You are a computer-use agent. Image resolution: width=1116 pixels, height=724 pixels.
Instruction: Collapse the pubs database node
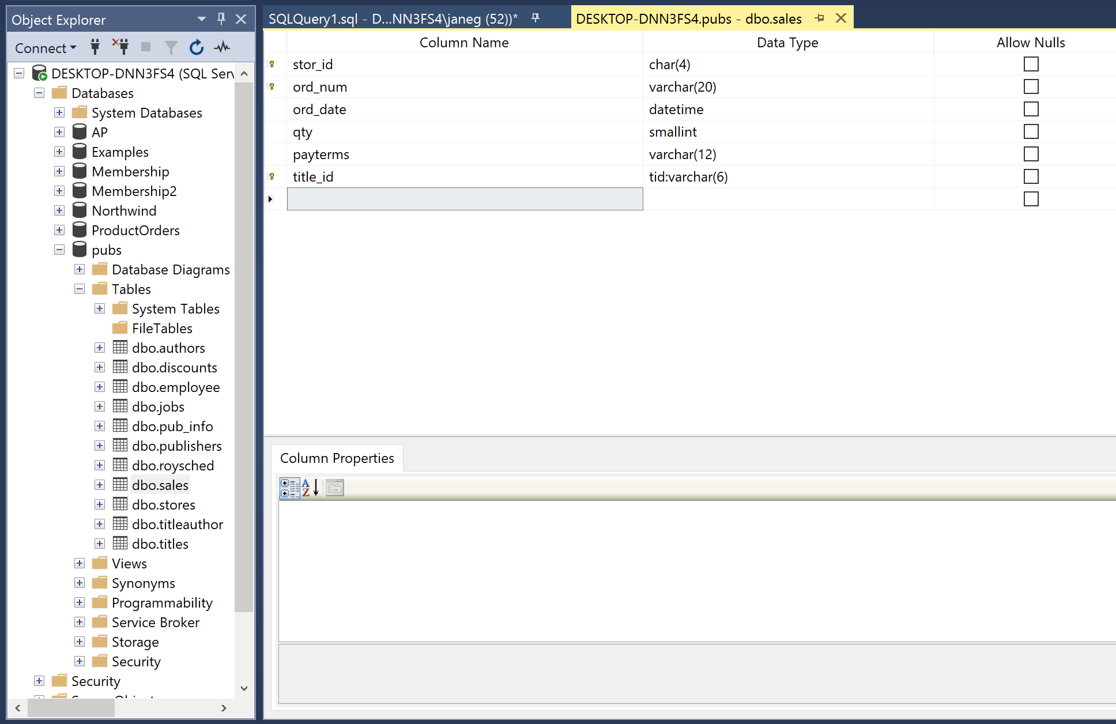pyautogui.click(x=59, y=250)
